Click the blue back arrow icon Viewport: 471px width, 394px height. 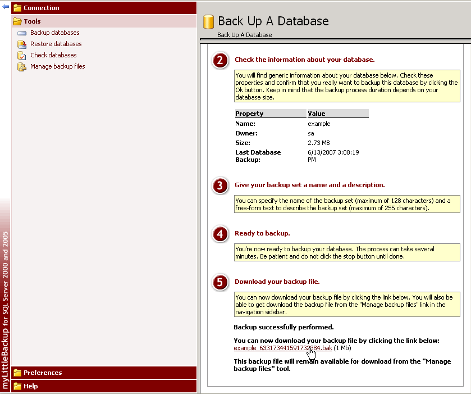pos(6,6)
